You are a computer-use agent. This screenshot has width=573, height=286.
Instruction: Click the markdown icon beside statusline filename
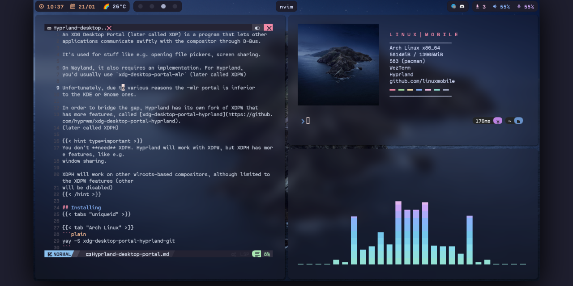coord(88,254)
